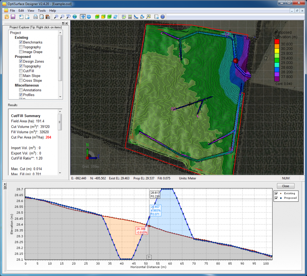This screenshot has height=276, width=307.
Task: Click Results panel scroll-up arrow
Action: tap(60, 112)
